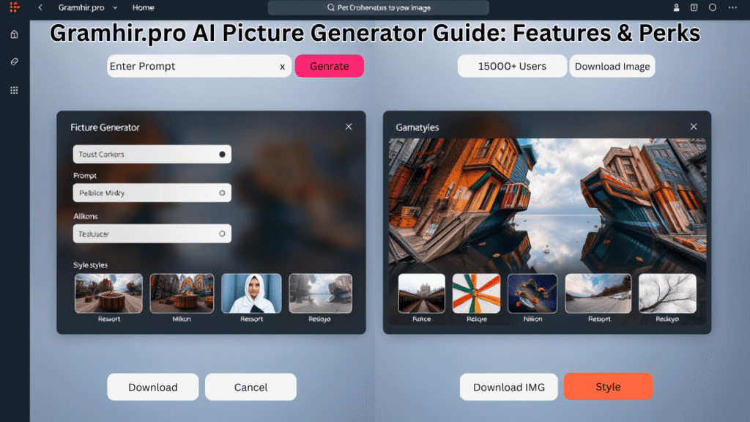The image size is (750, 422).
Task: Open the Home menu item
Action: pos(143,7)
